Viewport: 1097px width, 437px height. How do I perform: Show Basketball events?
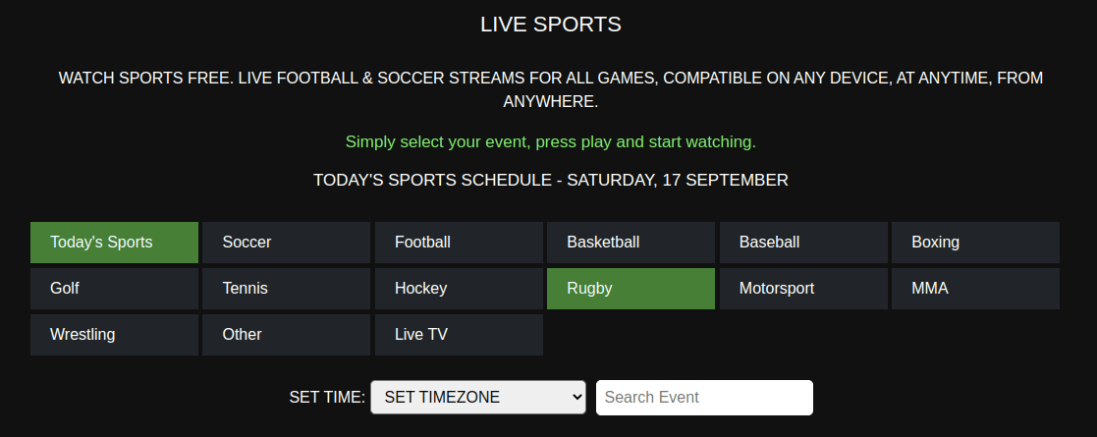tap(631, 243)
